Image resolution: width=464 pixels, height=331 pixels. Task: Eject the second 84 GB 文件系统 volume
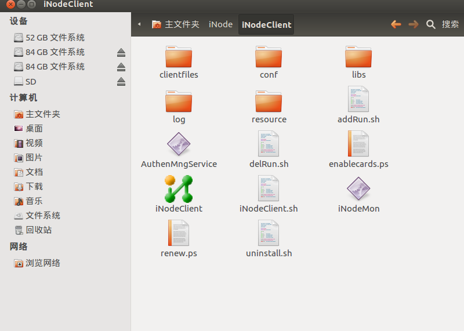[121, 67]
